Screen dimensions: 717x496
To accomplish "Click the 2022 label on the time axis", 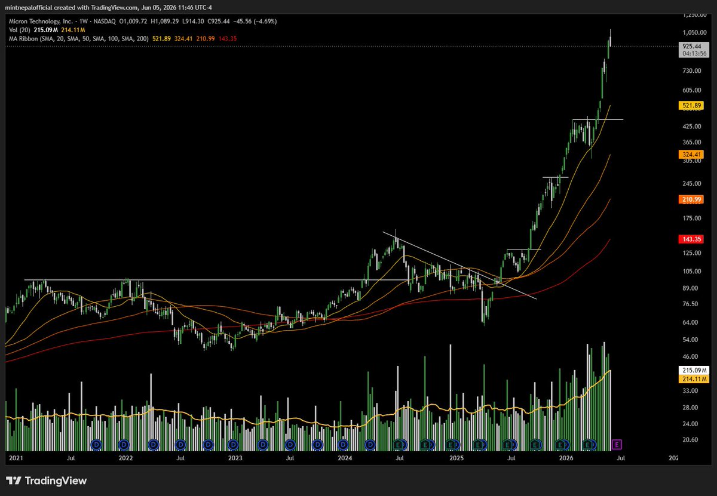I will coord(125,458).
